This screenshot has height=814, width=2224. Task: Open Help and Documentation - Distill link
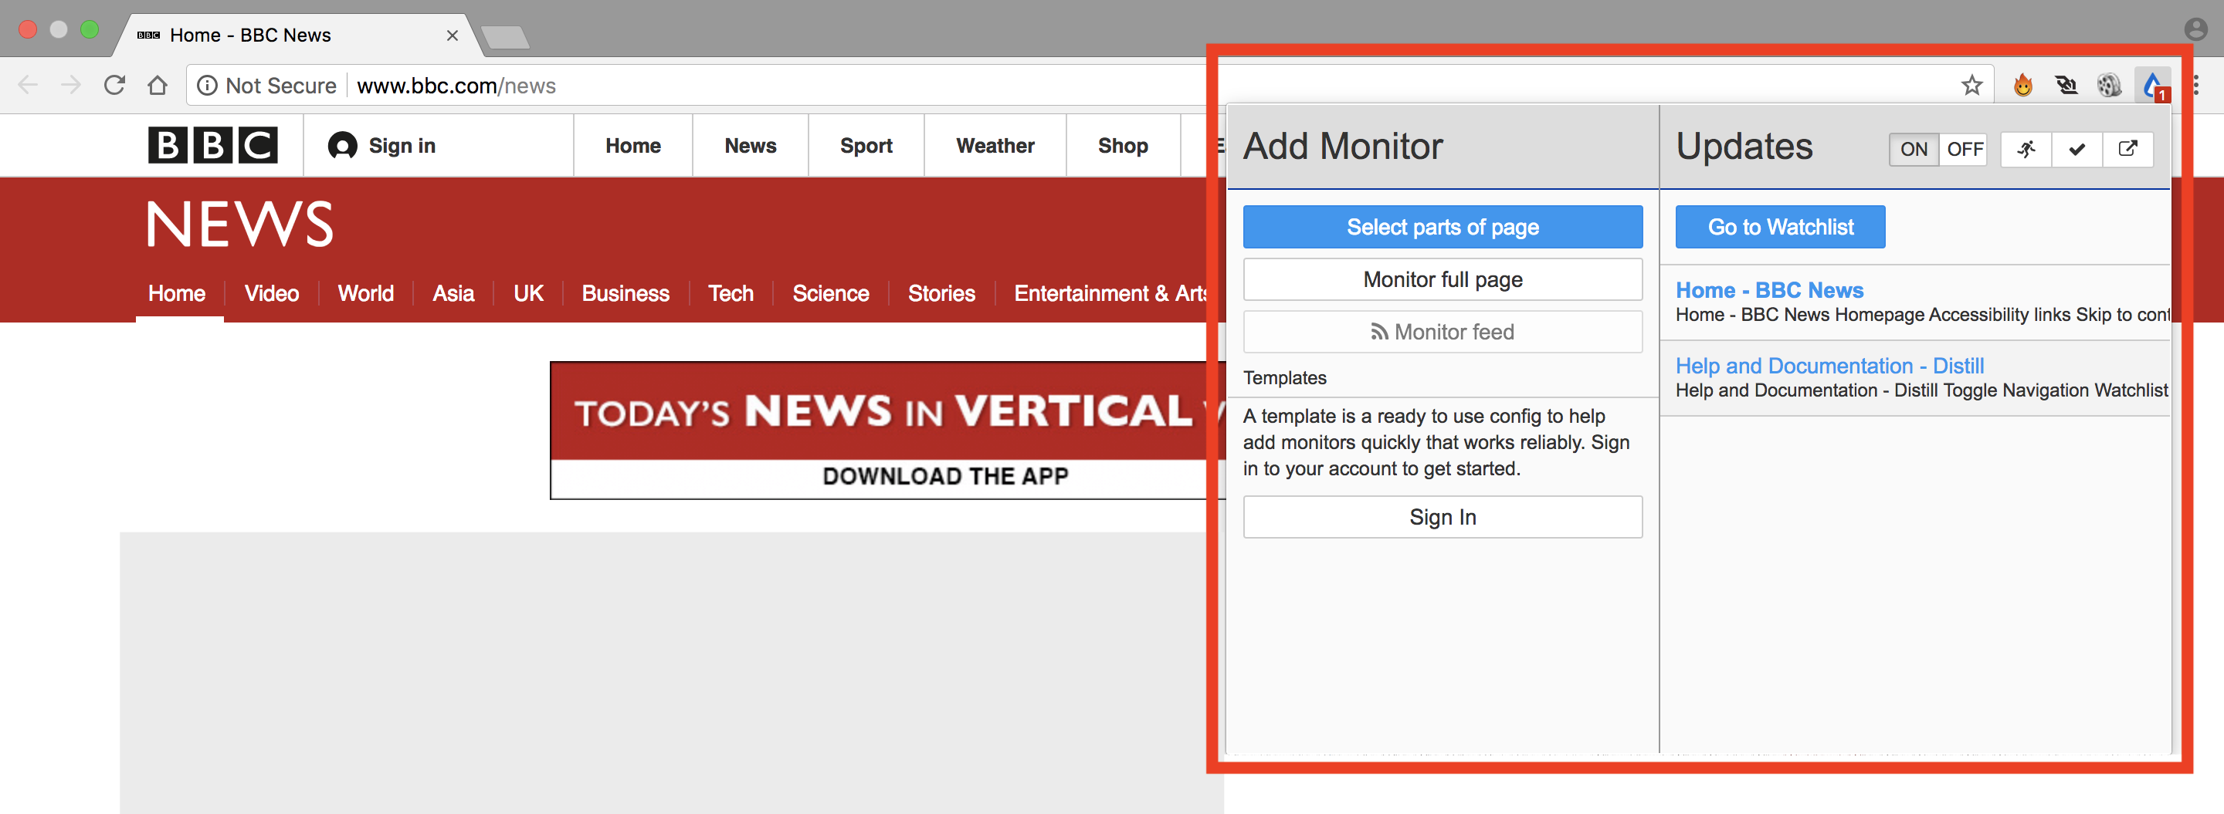point(1829,366)
